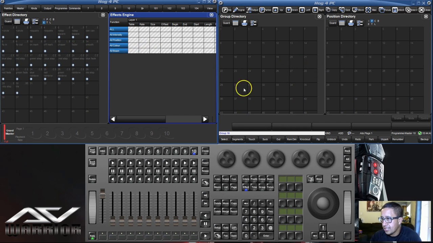Open Effect Directory configuration checklist icon
This screenshot has width=433, height=243.
click(x=35, y=22)
